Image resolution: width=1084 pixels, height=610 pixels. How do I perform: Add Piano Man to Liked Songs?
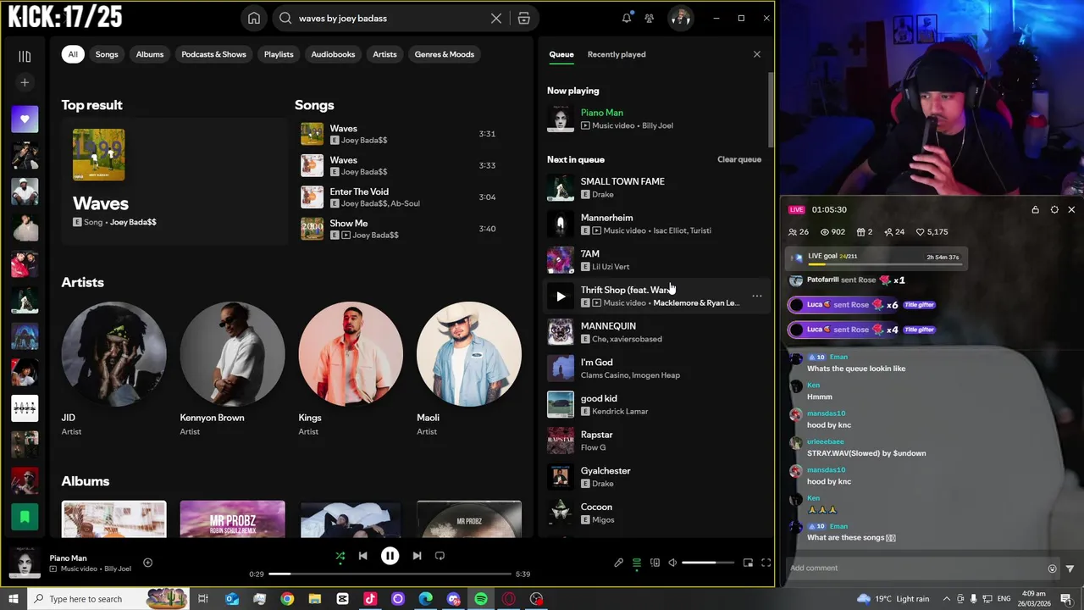(147, 563)
